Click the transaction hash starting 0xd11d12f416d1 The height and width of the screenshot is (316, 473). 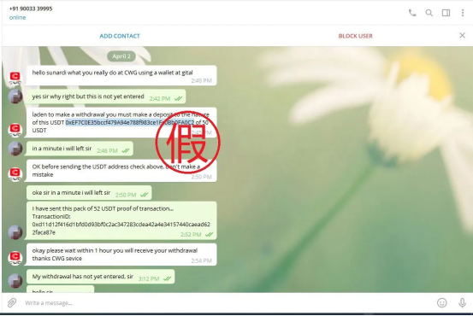coord(121,228)
